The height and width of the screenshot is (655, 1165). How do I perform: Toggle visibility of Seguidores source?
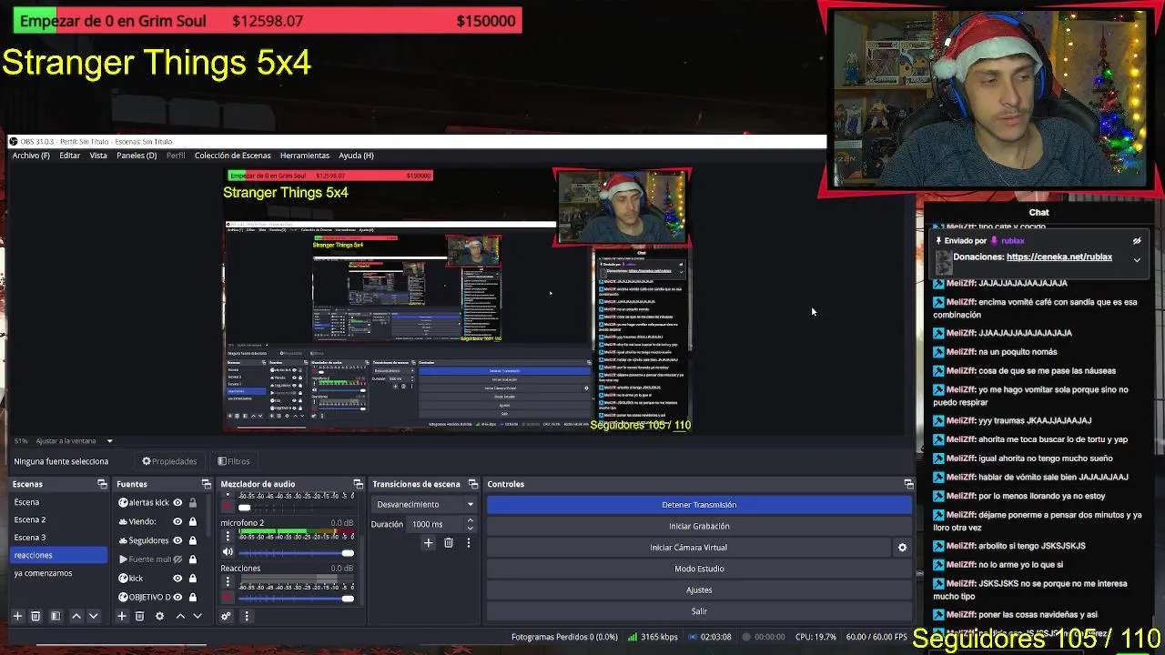pos(177,540)
